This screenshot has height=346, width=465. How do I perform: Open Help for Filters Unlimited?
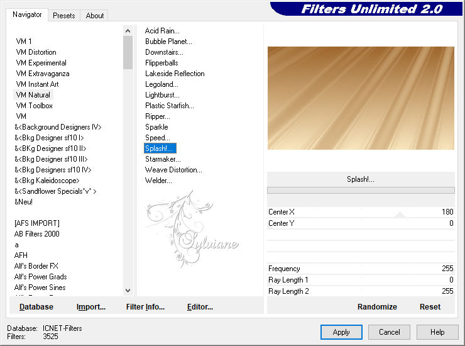point(437,332)
